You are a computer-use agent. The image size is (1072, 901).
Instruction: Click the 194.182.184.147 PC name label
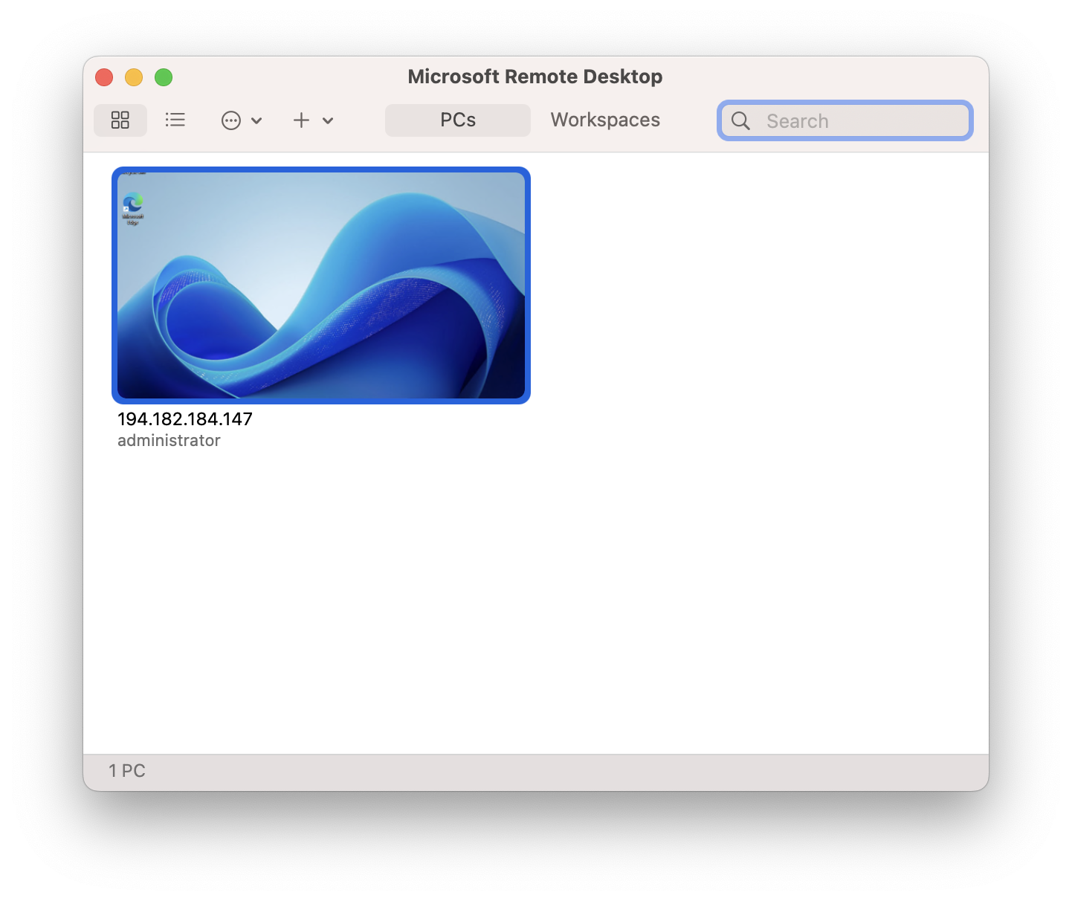point(185,419)
